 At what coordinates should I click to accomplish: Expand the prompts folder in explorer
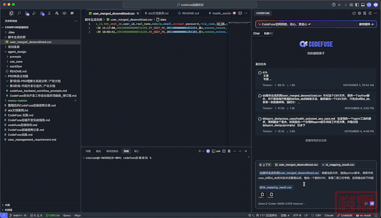coord(15,56)
